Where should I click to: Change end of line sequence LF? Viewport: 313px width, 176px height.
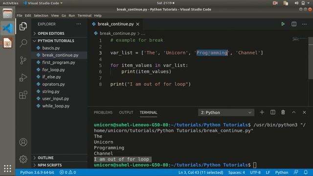(x=268, y=172)
